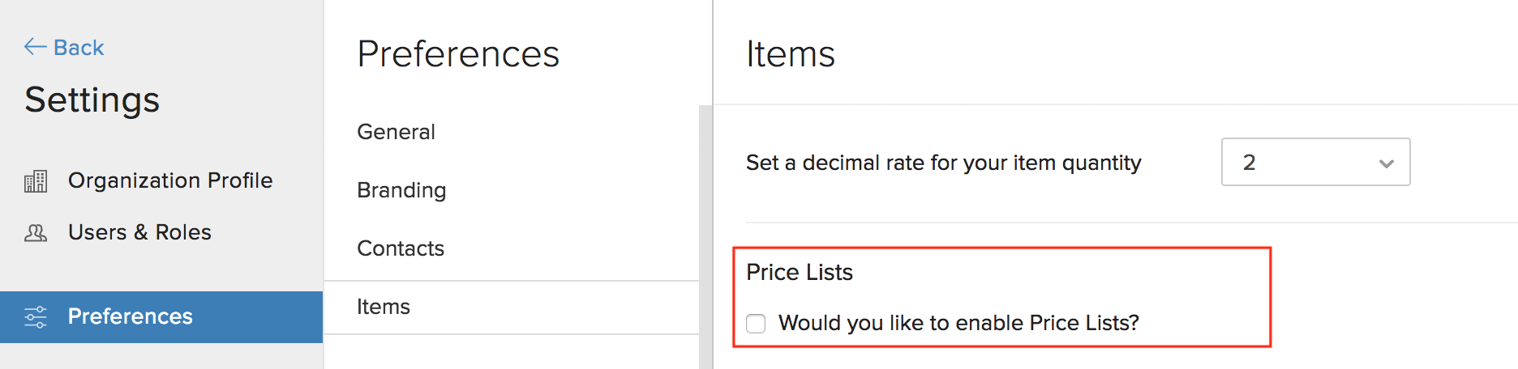Click the Preferences list vertical scrollbar
The height and width of the screenshot is (369, 1518).
pyautogui.click(x=705, y=235)
